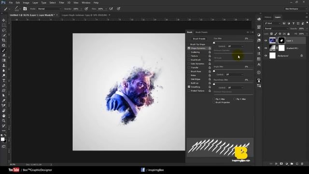Select the Rectangular Marquee tool

tap(3, 25)
